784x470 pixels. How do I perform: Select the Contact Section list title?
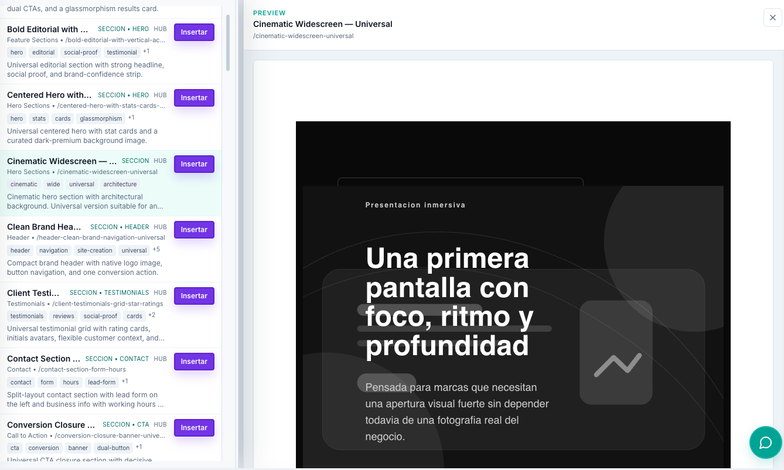point(44,359)
